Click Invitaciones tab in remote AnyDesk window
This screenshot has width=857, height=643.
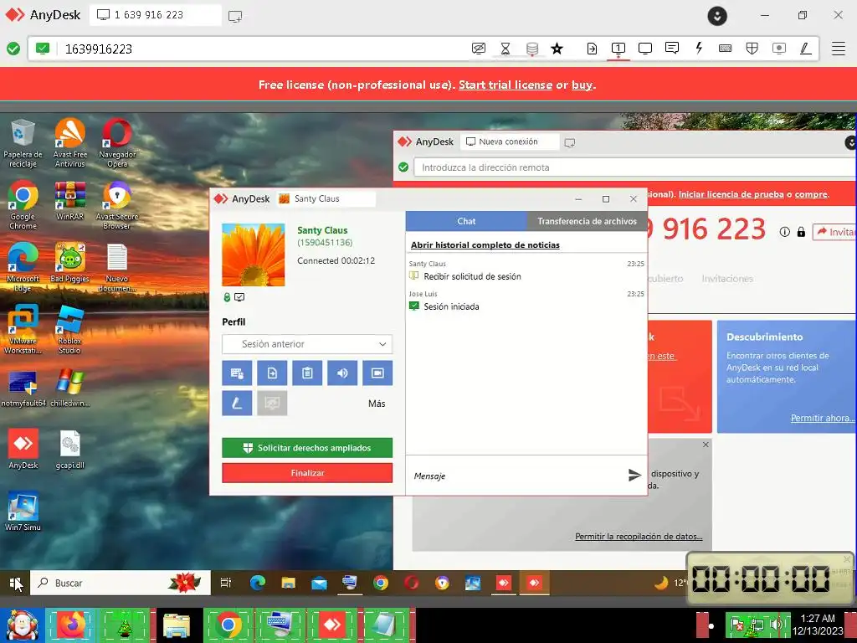[x=727, y=279]
